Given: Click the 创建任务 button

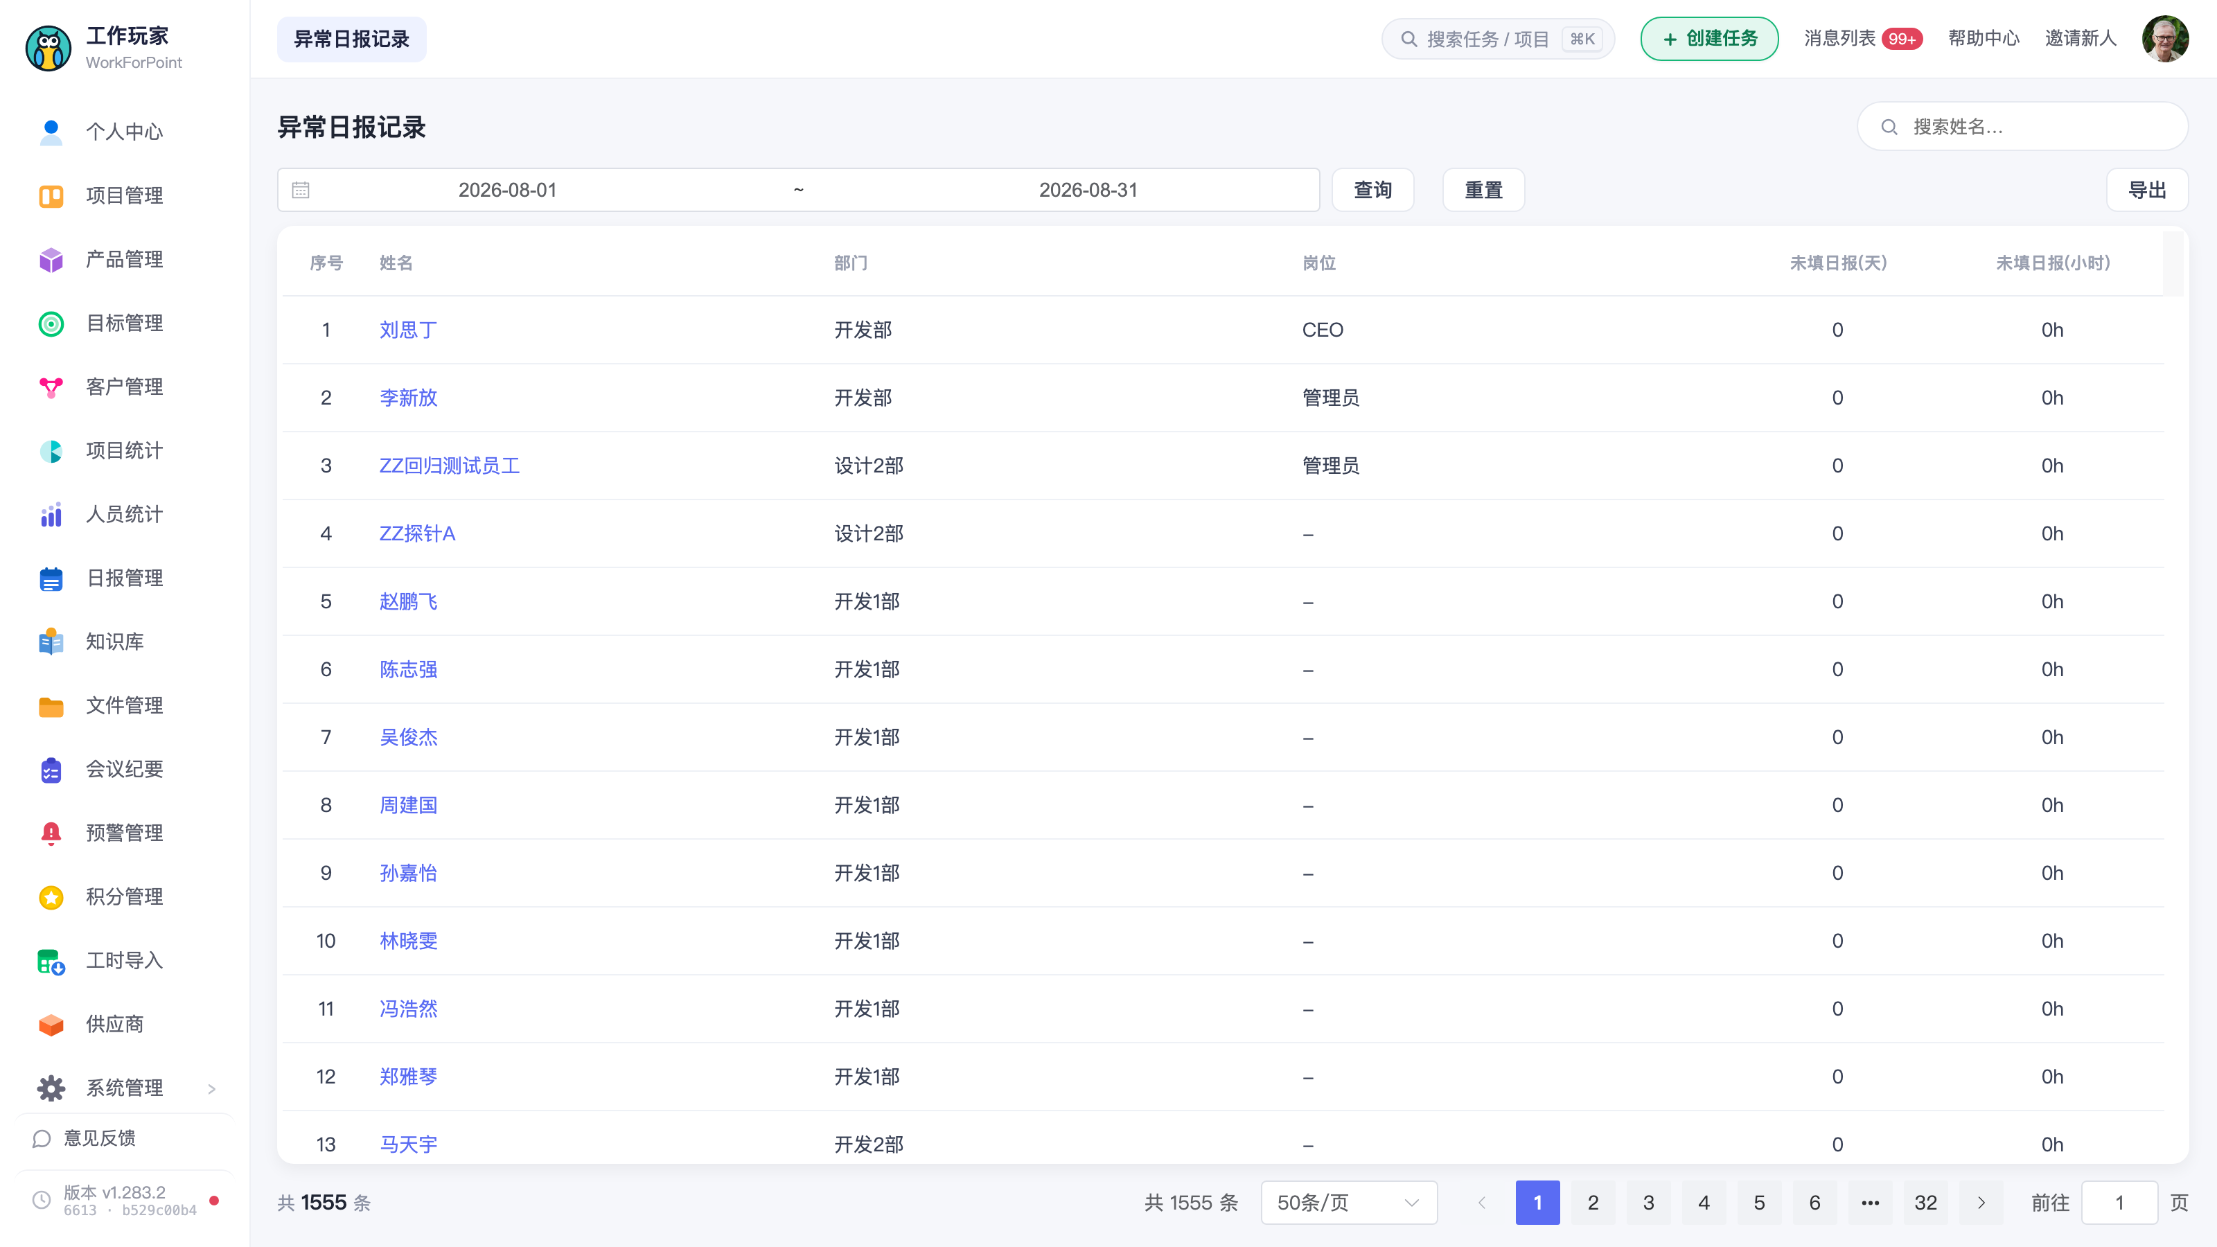Looking at the screenshot, I should [1709, 39].
